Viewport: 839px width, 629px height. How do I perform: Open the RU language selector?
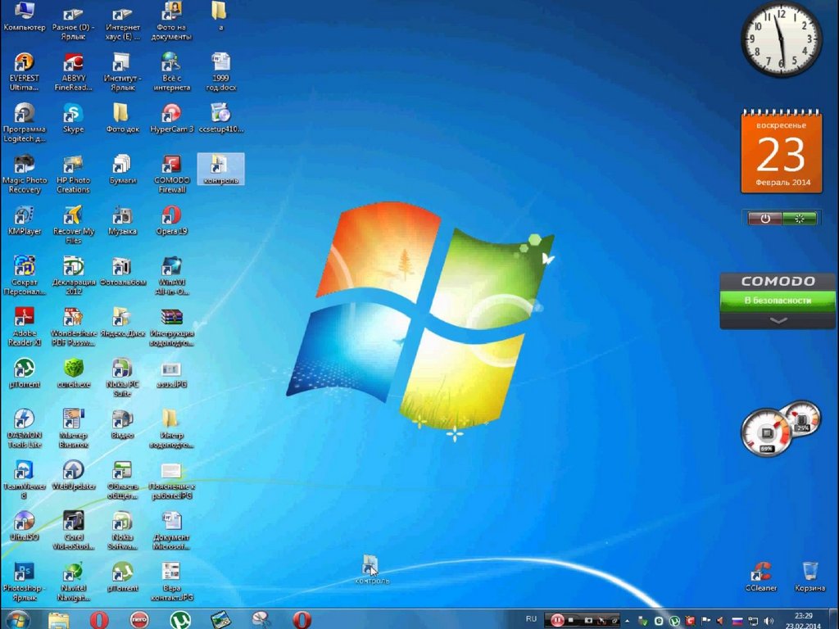[531, 619]
